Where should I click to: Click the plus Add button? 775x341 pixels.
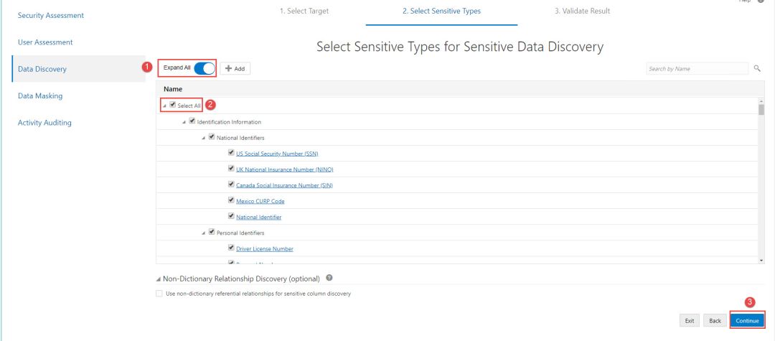point(235,68)
